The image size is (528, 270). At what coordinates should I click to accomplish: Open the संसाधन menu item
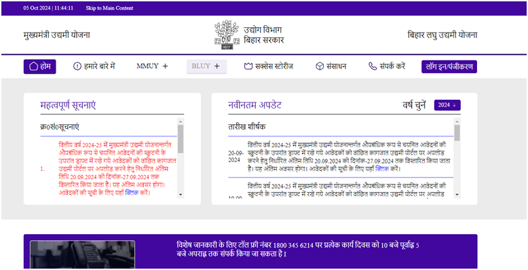point(331,66)
